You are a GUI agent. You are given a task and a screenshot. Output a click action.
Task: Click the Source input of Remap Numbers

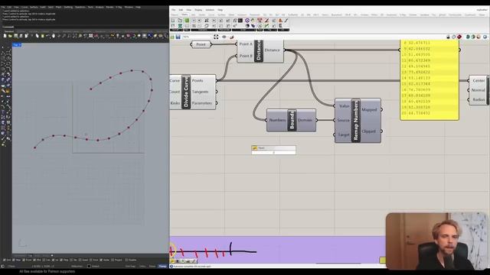coord(343,120)
